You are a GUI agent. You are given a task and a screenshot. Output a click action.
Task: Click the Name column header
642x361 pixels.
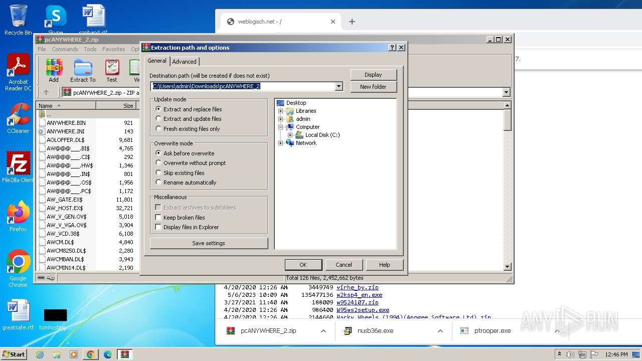66,106
